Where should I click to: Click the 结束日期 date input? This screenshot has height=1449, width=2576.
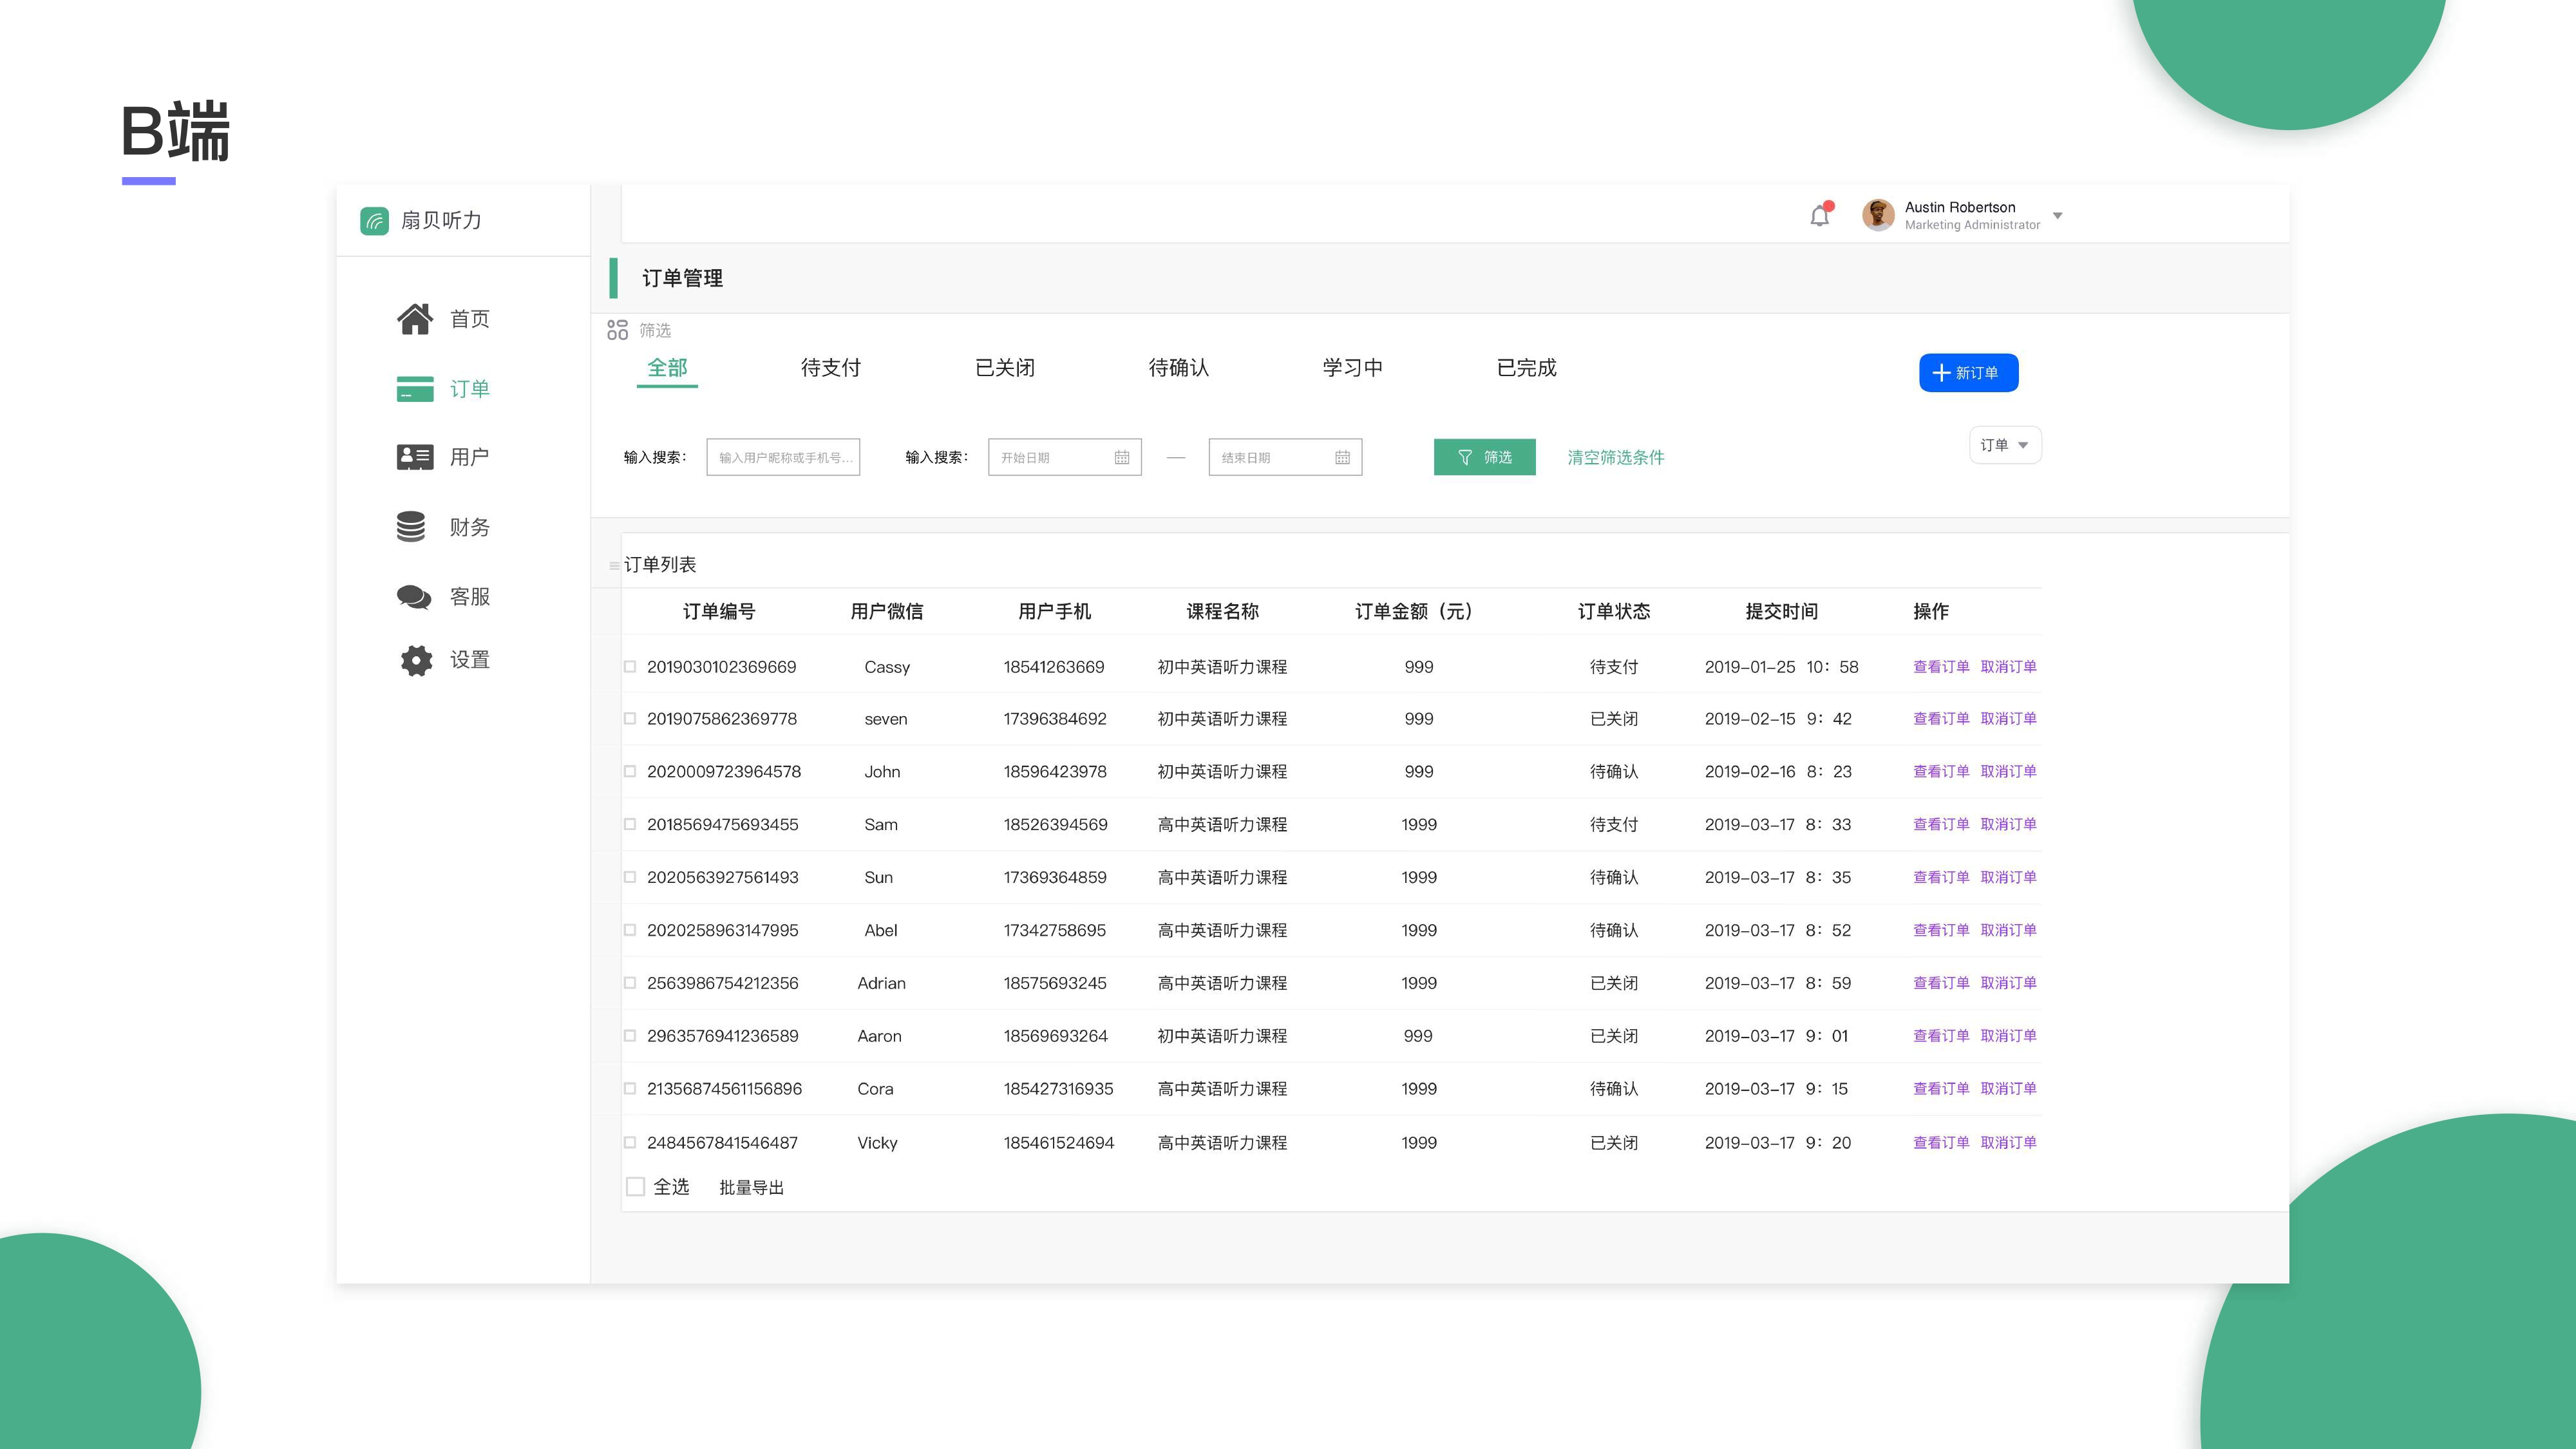tap(1285, 457)
